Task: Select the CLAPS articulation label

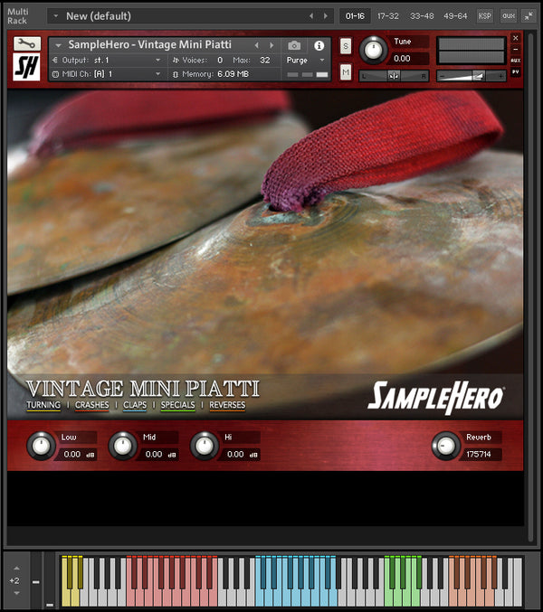Action: (135, 405)
